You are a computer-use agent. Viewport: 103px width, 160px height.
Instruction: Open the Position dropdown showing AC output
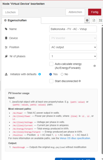[x=73, y=47]
